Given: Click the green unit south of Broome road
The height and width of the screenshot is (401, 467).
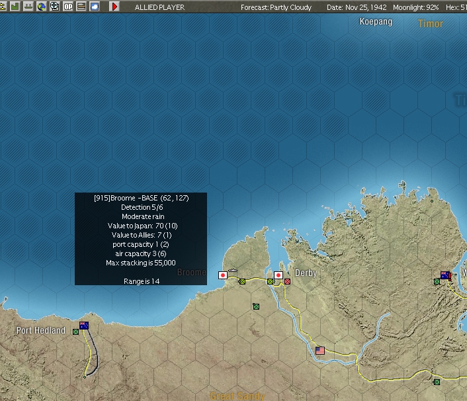Looking at the screenshot, I should coord(256,306).
